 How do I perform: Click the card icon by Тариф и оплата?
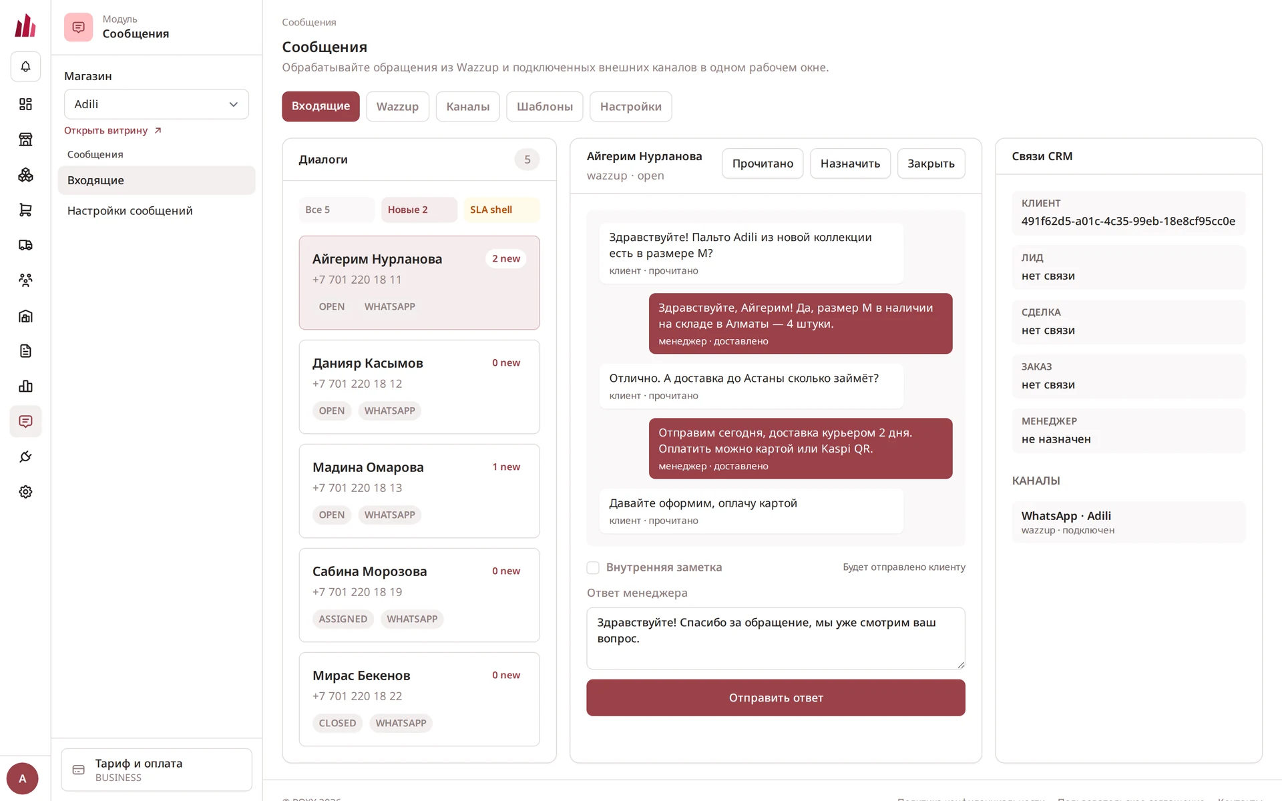78,770
